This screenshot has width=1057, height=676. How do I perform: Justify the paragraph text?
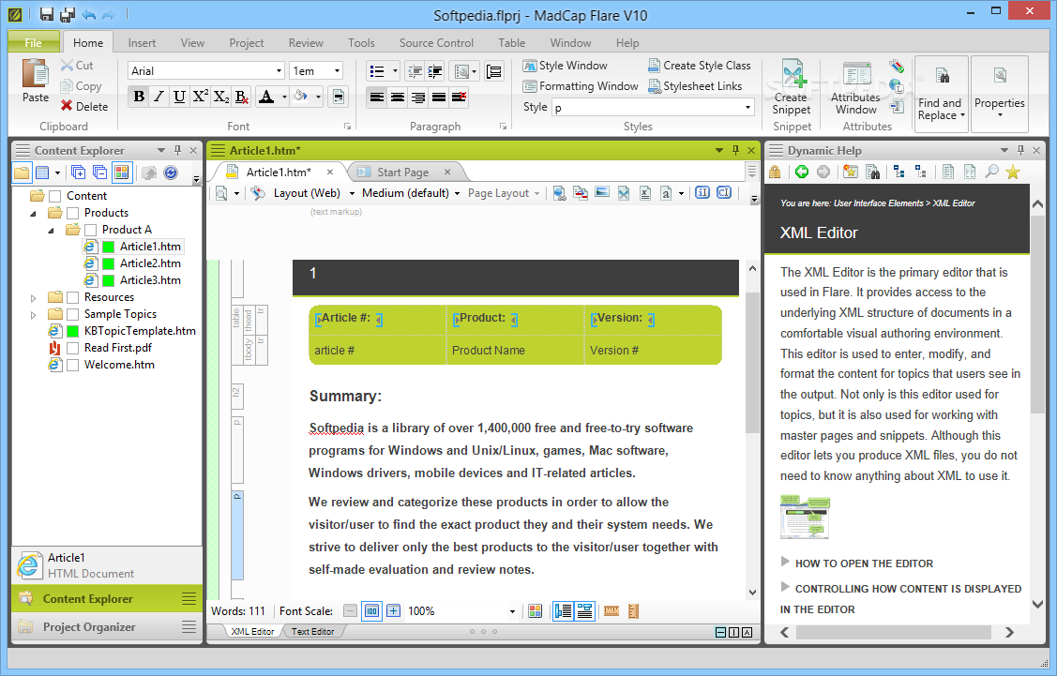[x=439, y=98]
